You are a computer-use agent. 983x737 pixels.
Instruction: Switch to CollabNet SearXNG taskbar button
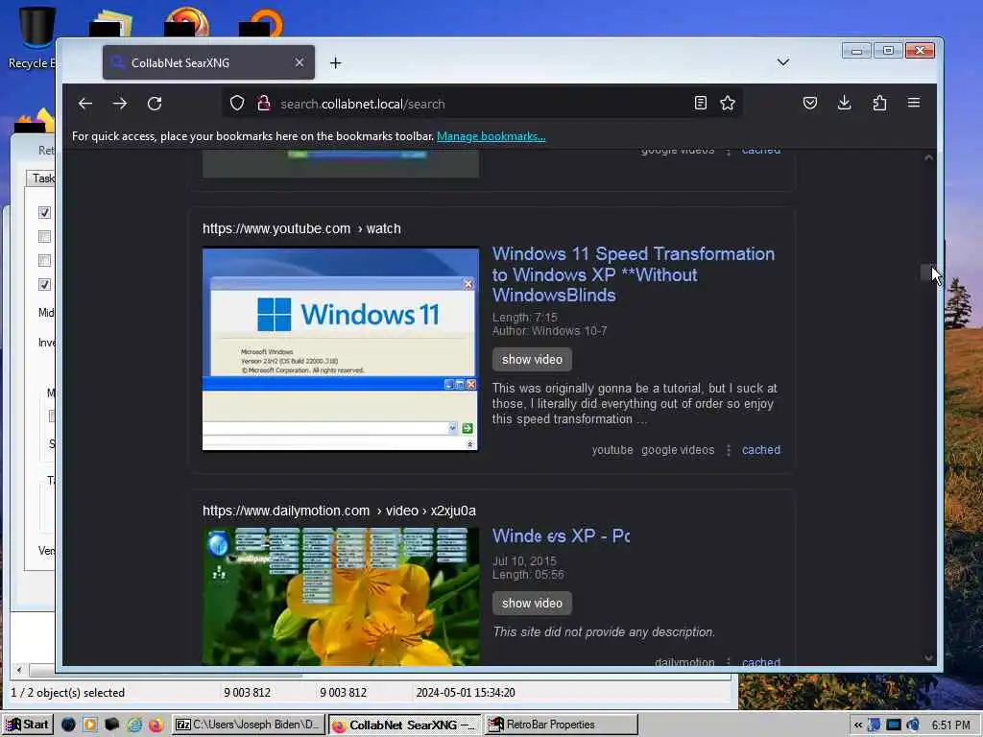(405, 725)
